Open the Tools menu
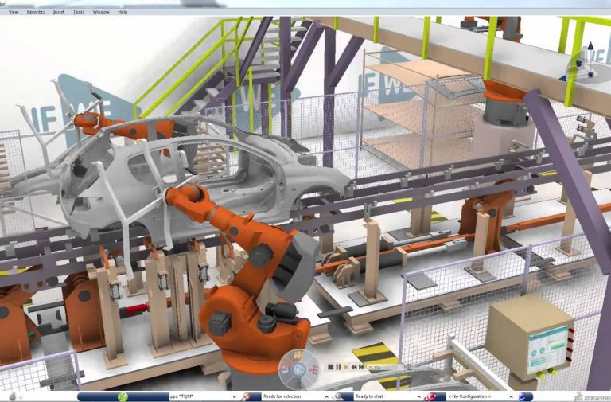 [79, 12]
